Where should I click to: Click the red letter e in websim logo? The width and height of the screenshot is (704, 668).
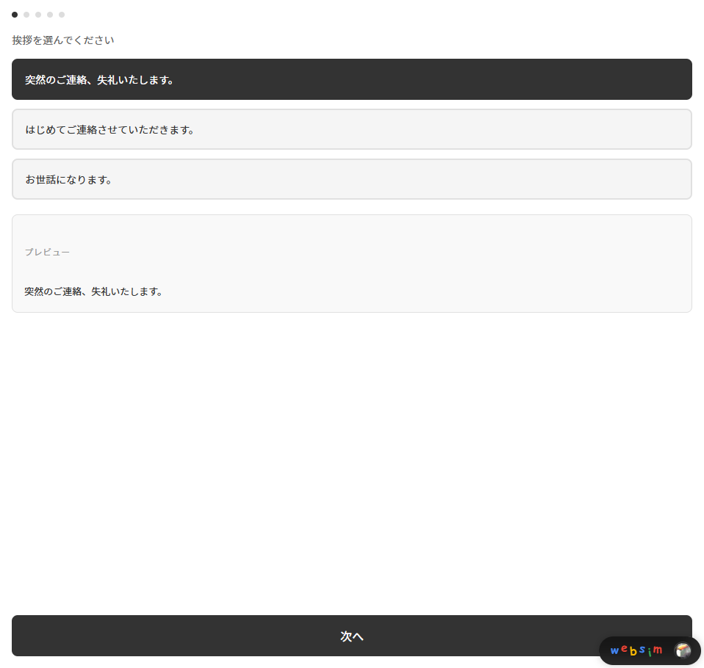coord(623,649)
